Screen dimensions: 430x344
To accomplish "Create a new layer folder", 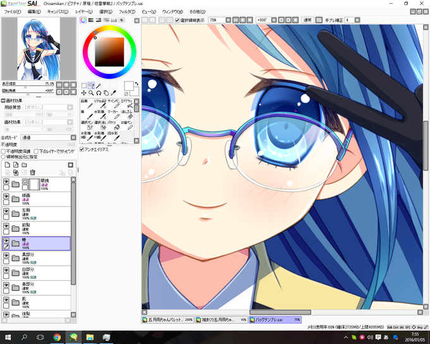I will pyautogui.click(x=24, y=164).
